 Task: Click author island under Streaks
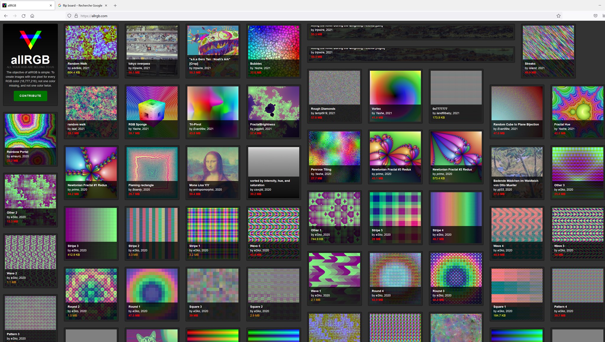click(533, 68)
